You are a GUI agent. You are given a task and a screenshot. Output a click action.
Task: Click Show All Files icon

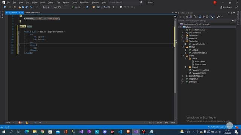tap(207, 17)
